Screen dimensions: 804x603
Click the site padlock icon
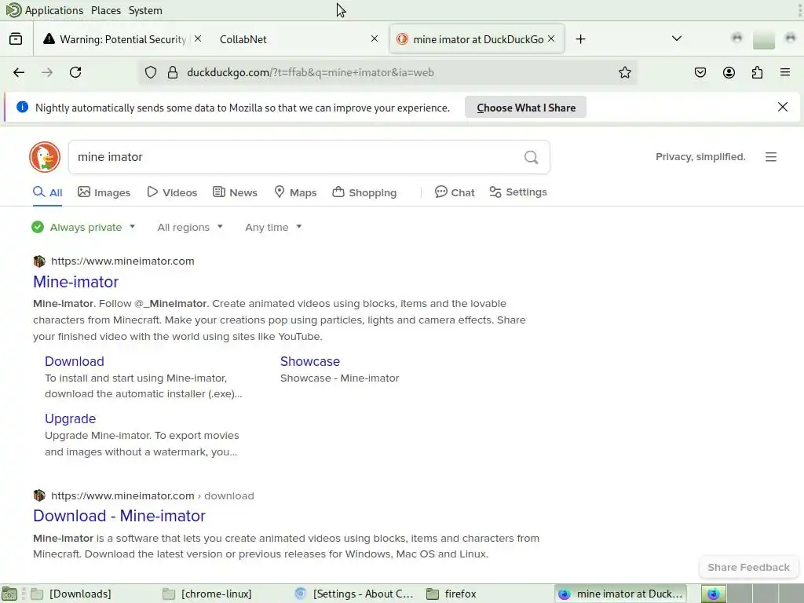tap(173, 72)
